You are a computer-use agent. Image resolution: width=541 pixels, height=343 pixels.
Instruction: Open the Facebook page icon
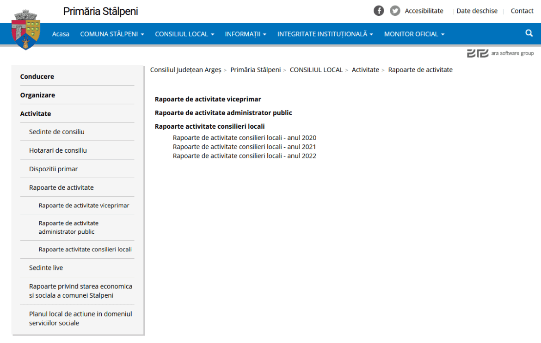(x=379, y=11)
